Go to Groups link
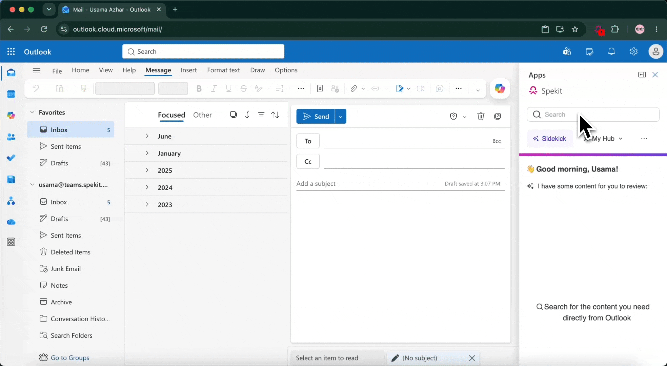This screenshot has height=366, width=667. coord(70,358)
